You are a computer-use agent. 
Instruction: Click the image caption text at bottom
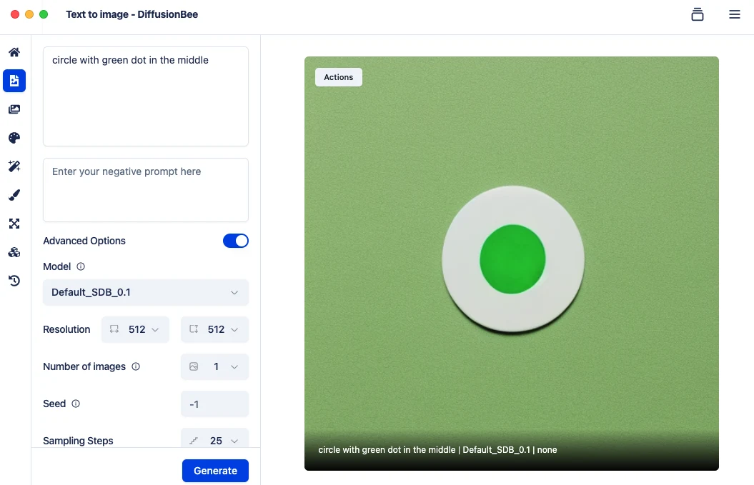437,450
